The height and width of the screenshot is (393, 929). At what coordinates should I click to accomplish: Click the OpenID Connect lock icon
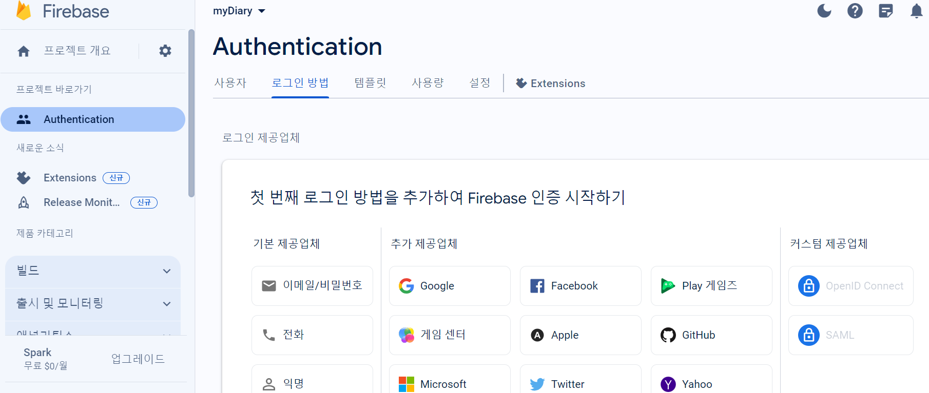click(809, 286)
